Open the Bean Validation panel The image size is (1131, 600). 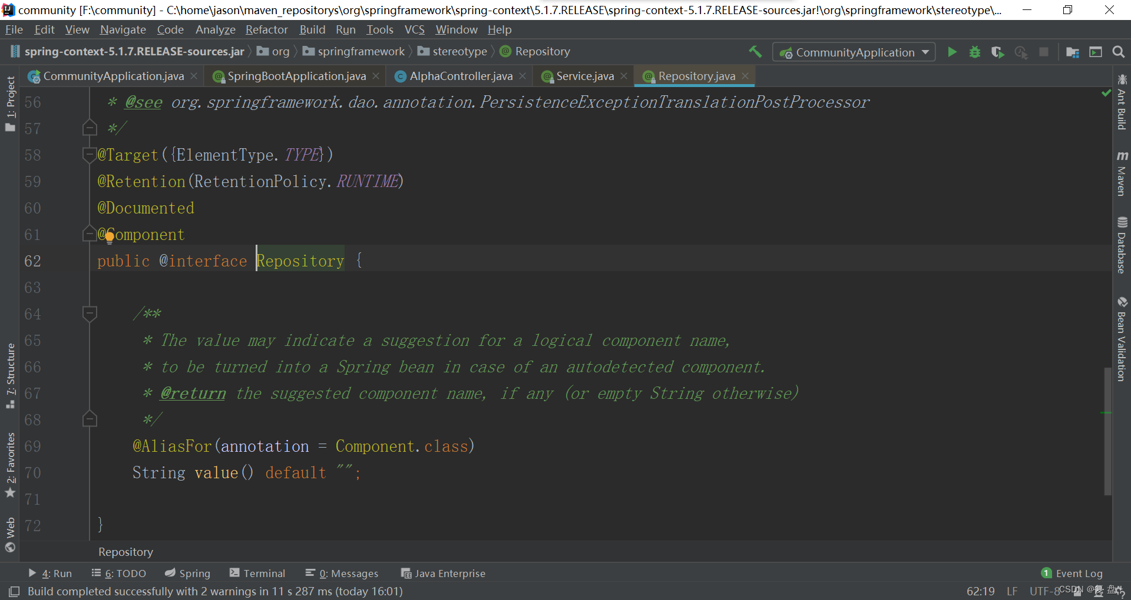point(1122,339)
